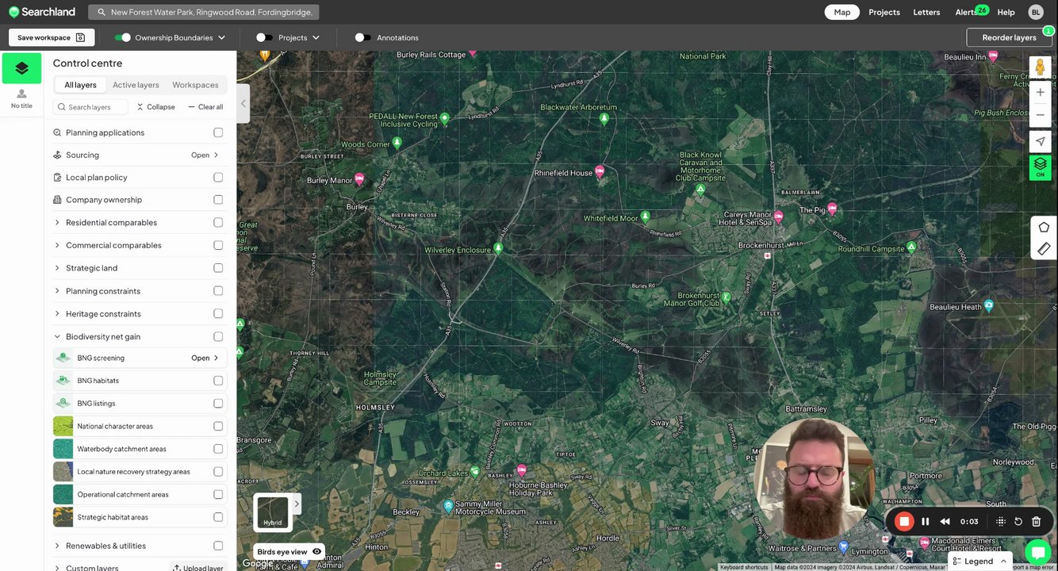
Task: Click Clear all layers
Action: (205, 107)
